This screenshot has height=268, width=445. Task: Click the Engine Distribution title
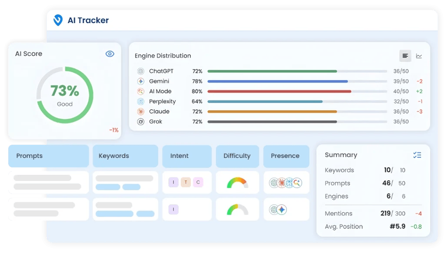click(x=163, y=56)
